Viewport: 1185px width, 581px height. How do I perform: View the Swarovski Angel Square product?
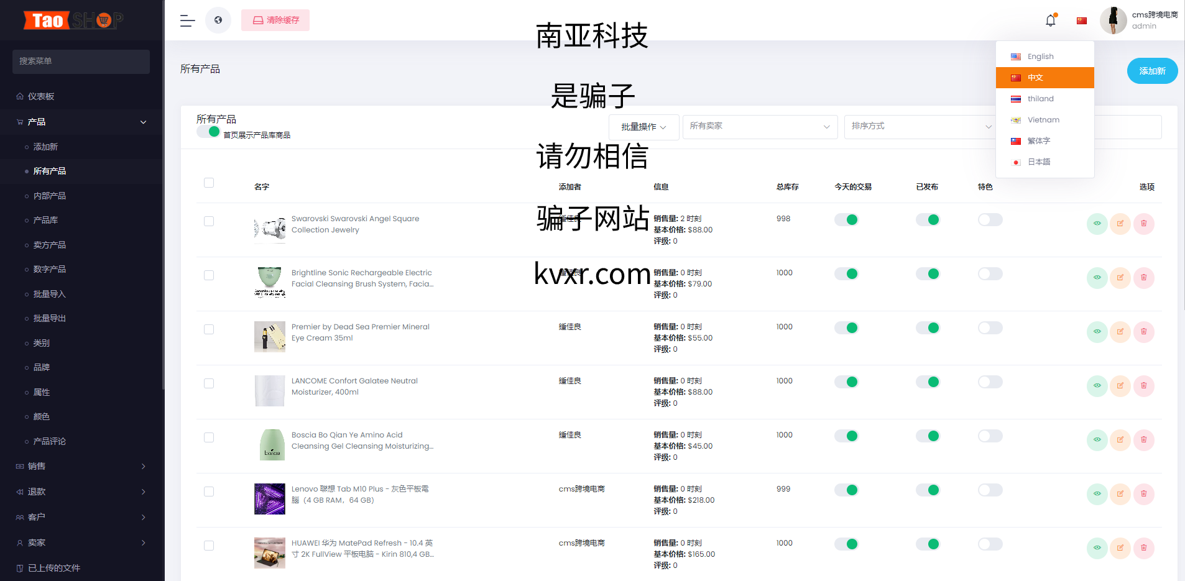[1097, 224]
